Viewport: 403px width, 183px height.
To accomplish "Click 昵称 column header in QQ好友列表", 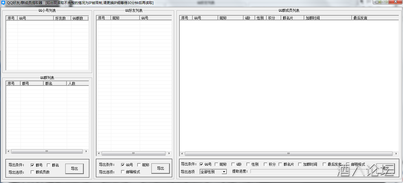I will coord(125,18).
